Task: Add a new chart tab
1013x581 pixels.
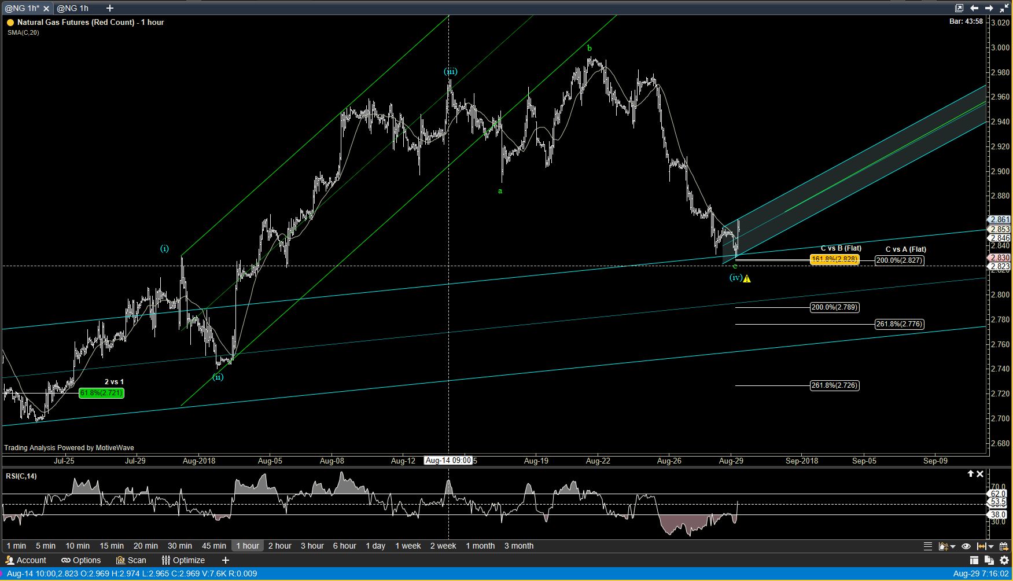Action: click(109, 8)
